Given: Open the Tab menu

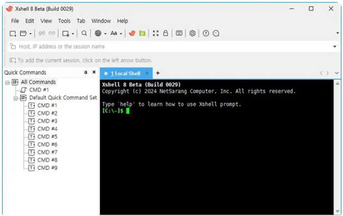Looking at the screenshot, I should pyautogui.click(x=80, y=21).
